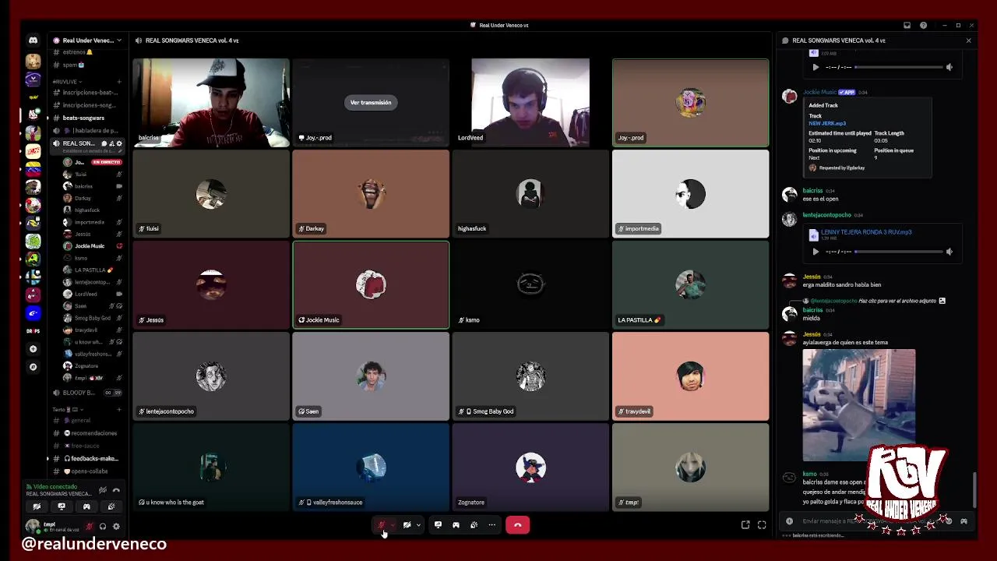
Task: Create a channel in the Texto category
Action: (x=119, y=409)
